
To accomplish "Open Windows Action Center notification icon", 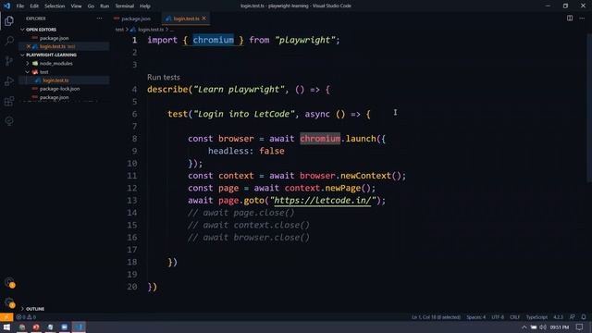I will (580, 327).
